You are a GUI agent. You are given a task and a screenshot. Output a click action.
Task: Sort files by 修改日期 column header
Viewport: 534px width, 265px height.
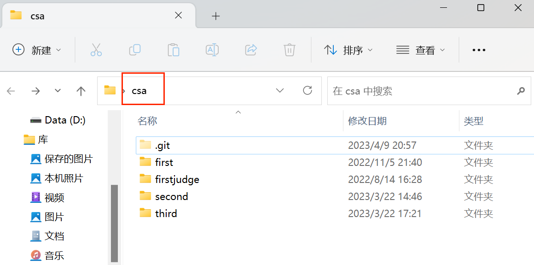(x=367, y=121)
